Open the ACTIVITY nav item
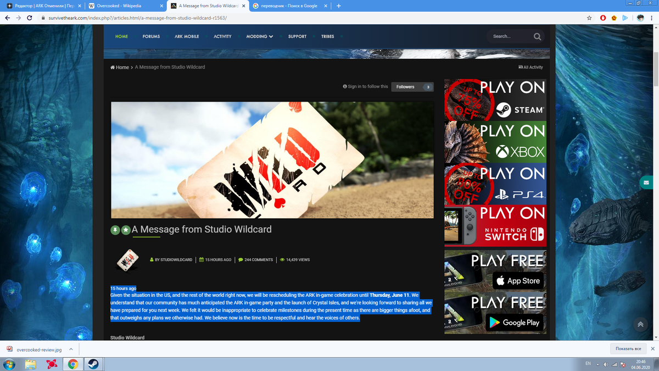Screen dimensions: 659x371 point(222,36)
